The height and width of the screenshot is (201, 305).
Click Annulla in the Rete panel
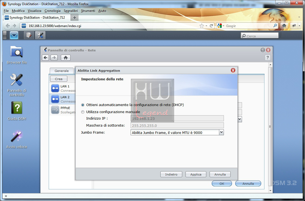click(x=248, y=183)
